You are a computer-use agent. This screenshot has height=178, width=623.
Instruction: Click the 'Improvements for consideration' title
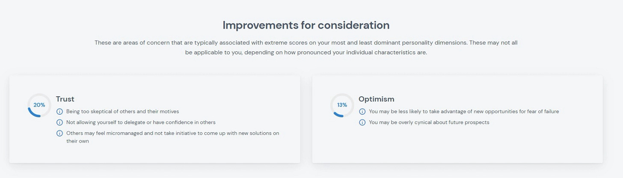[306, 25]
